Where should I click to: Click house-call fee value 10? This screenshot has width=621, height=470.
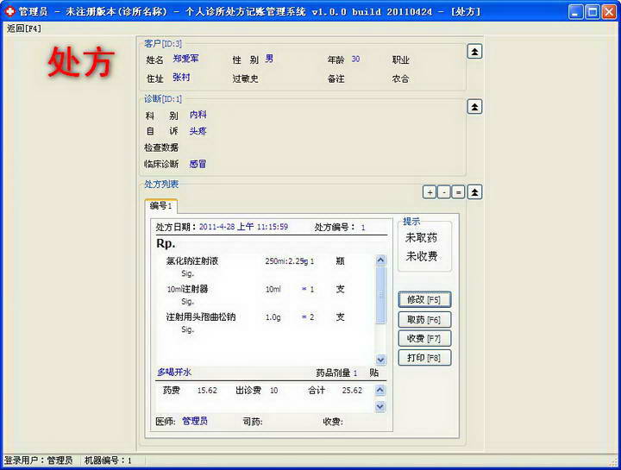[x=273, y=391]
